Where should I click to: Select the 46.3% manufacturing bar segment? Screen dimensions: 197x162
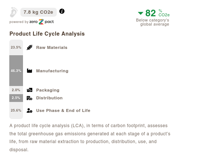click(x=16, y=70)
